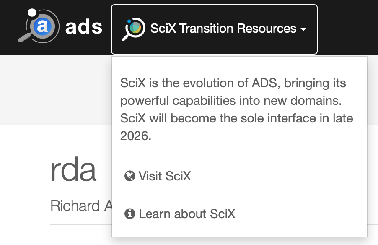Click the gray band left of the dropdown panel
Screen dimensions: 378x245
54,90
